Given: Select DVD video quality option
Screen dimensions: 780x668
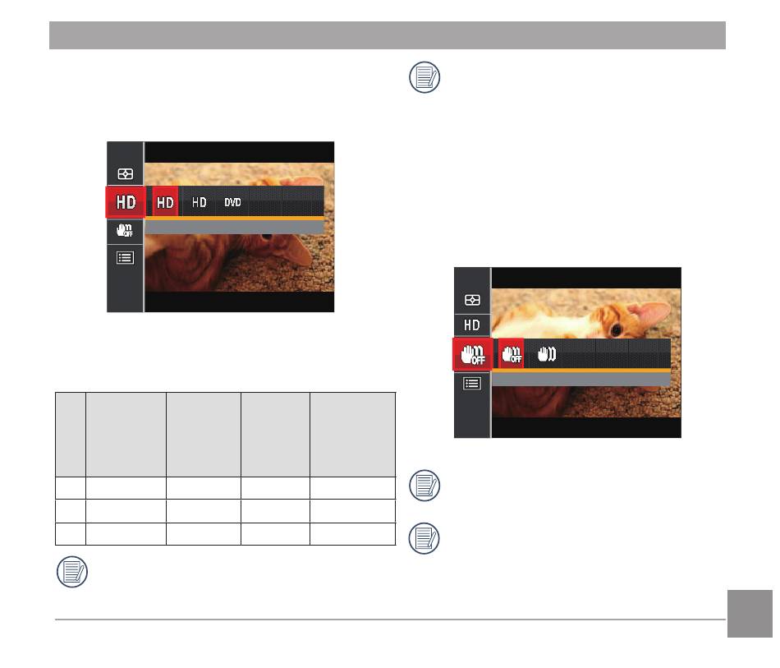Looking at the screenshot, I should click(x=232, y=202).
